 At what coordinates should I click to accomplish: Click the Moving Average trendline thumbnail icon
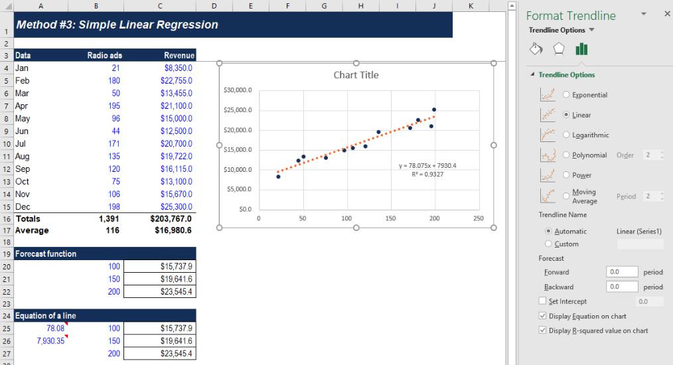pos(548,196)
